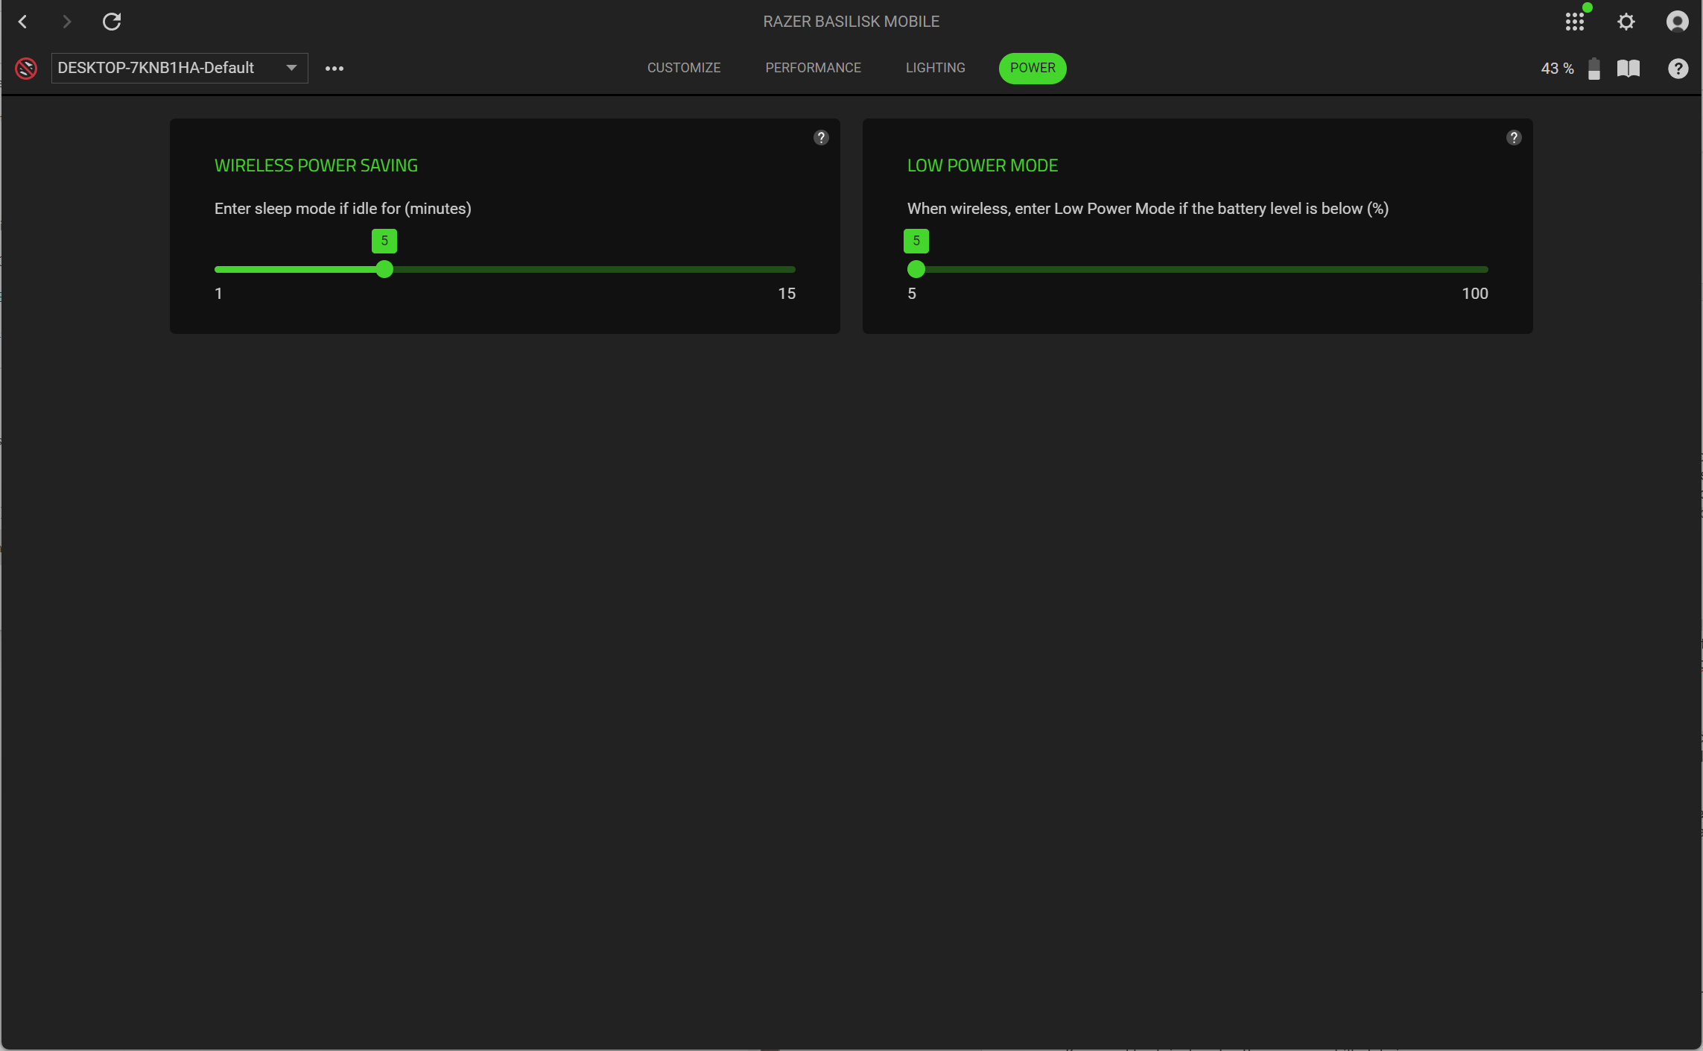Click the sleep slider maximum label 15
The width and height of the screenshot is (1703, 1051).
point(787,294)
